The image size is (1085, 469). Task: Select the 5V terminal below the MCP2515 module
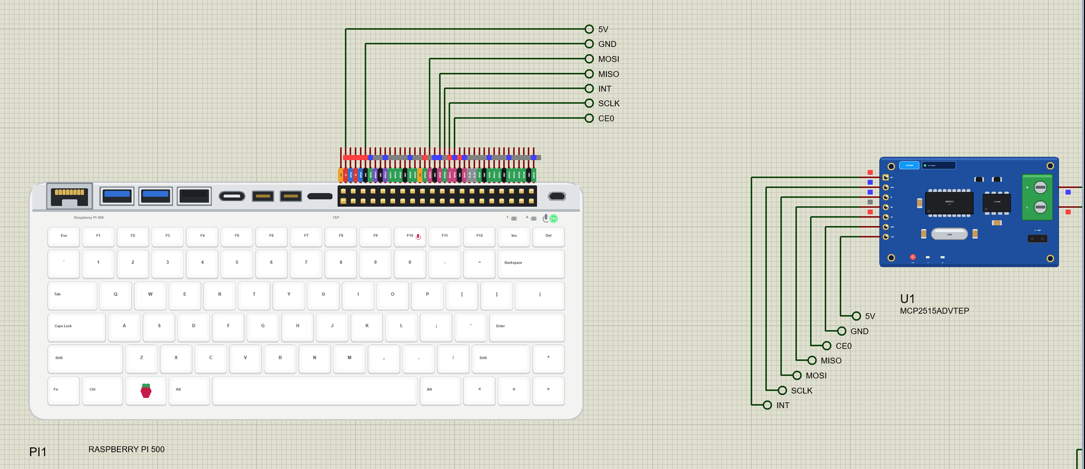pyautogui.click(x=856, y=316)
